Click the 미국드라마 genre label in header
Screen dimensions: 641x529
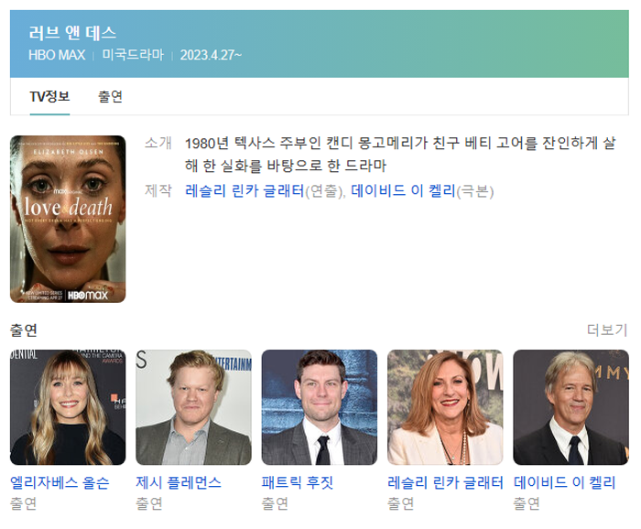point(133,55)
